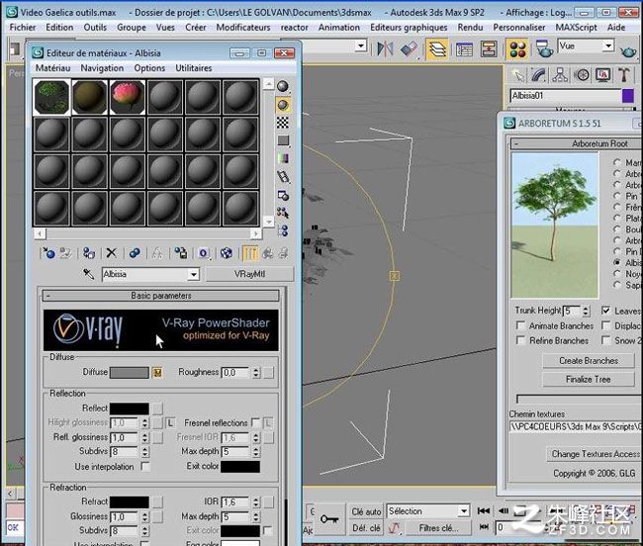Open the Editeurs graphiques menu

tap(409, 28)
